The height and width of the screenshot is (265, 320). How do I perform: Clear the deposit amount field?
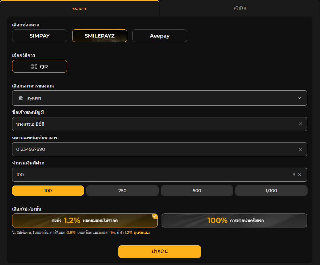tap(300, 175)
